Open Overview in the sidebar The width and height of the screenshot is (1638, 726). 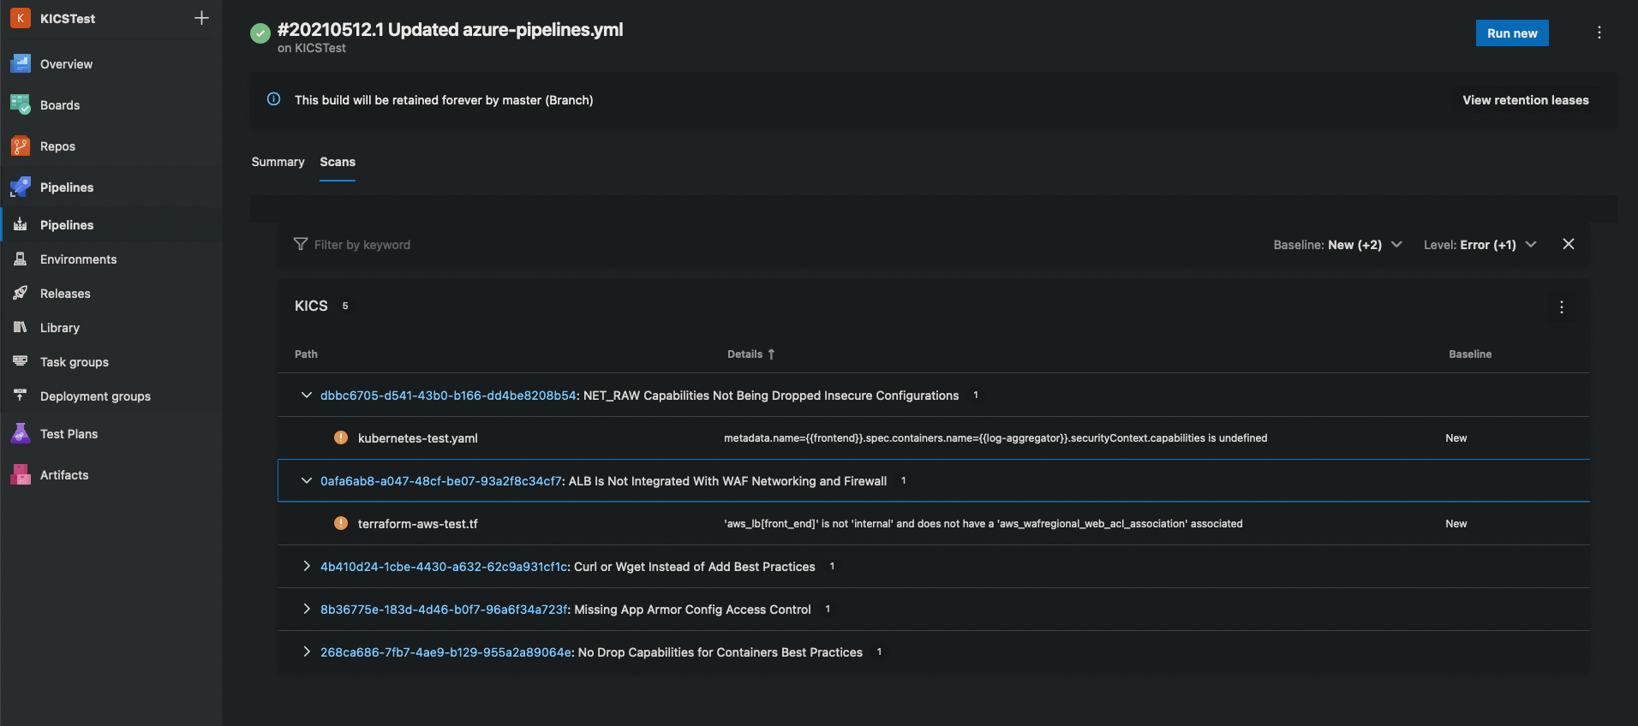(66, 64)
